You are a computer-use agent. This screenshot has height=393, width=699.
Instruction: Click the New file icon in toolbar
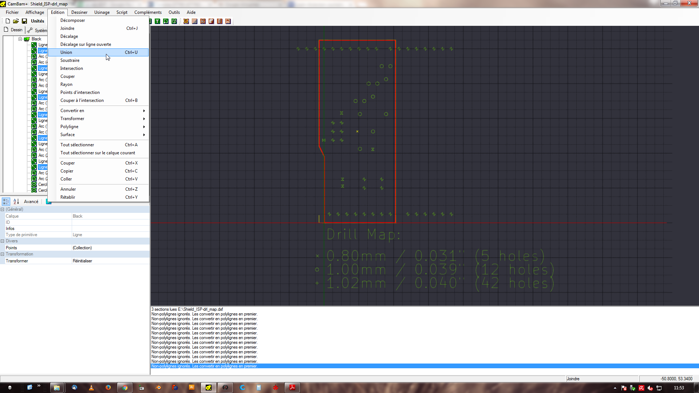pos(8,21)
